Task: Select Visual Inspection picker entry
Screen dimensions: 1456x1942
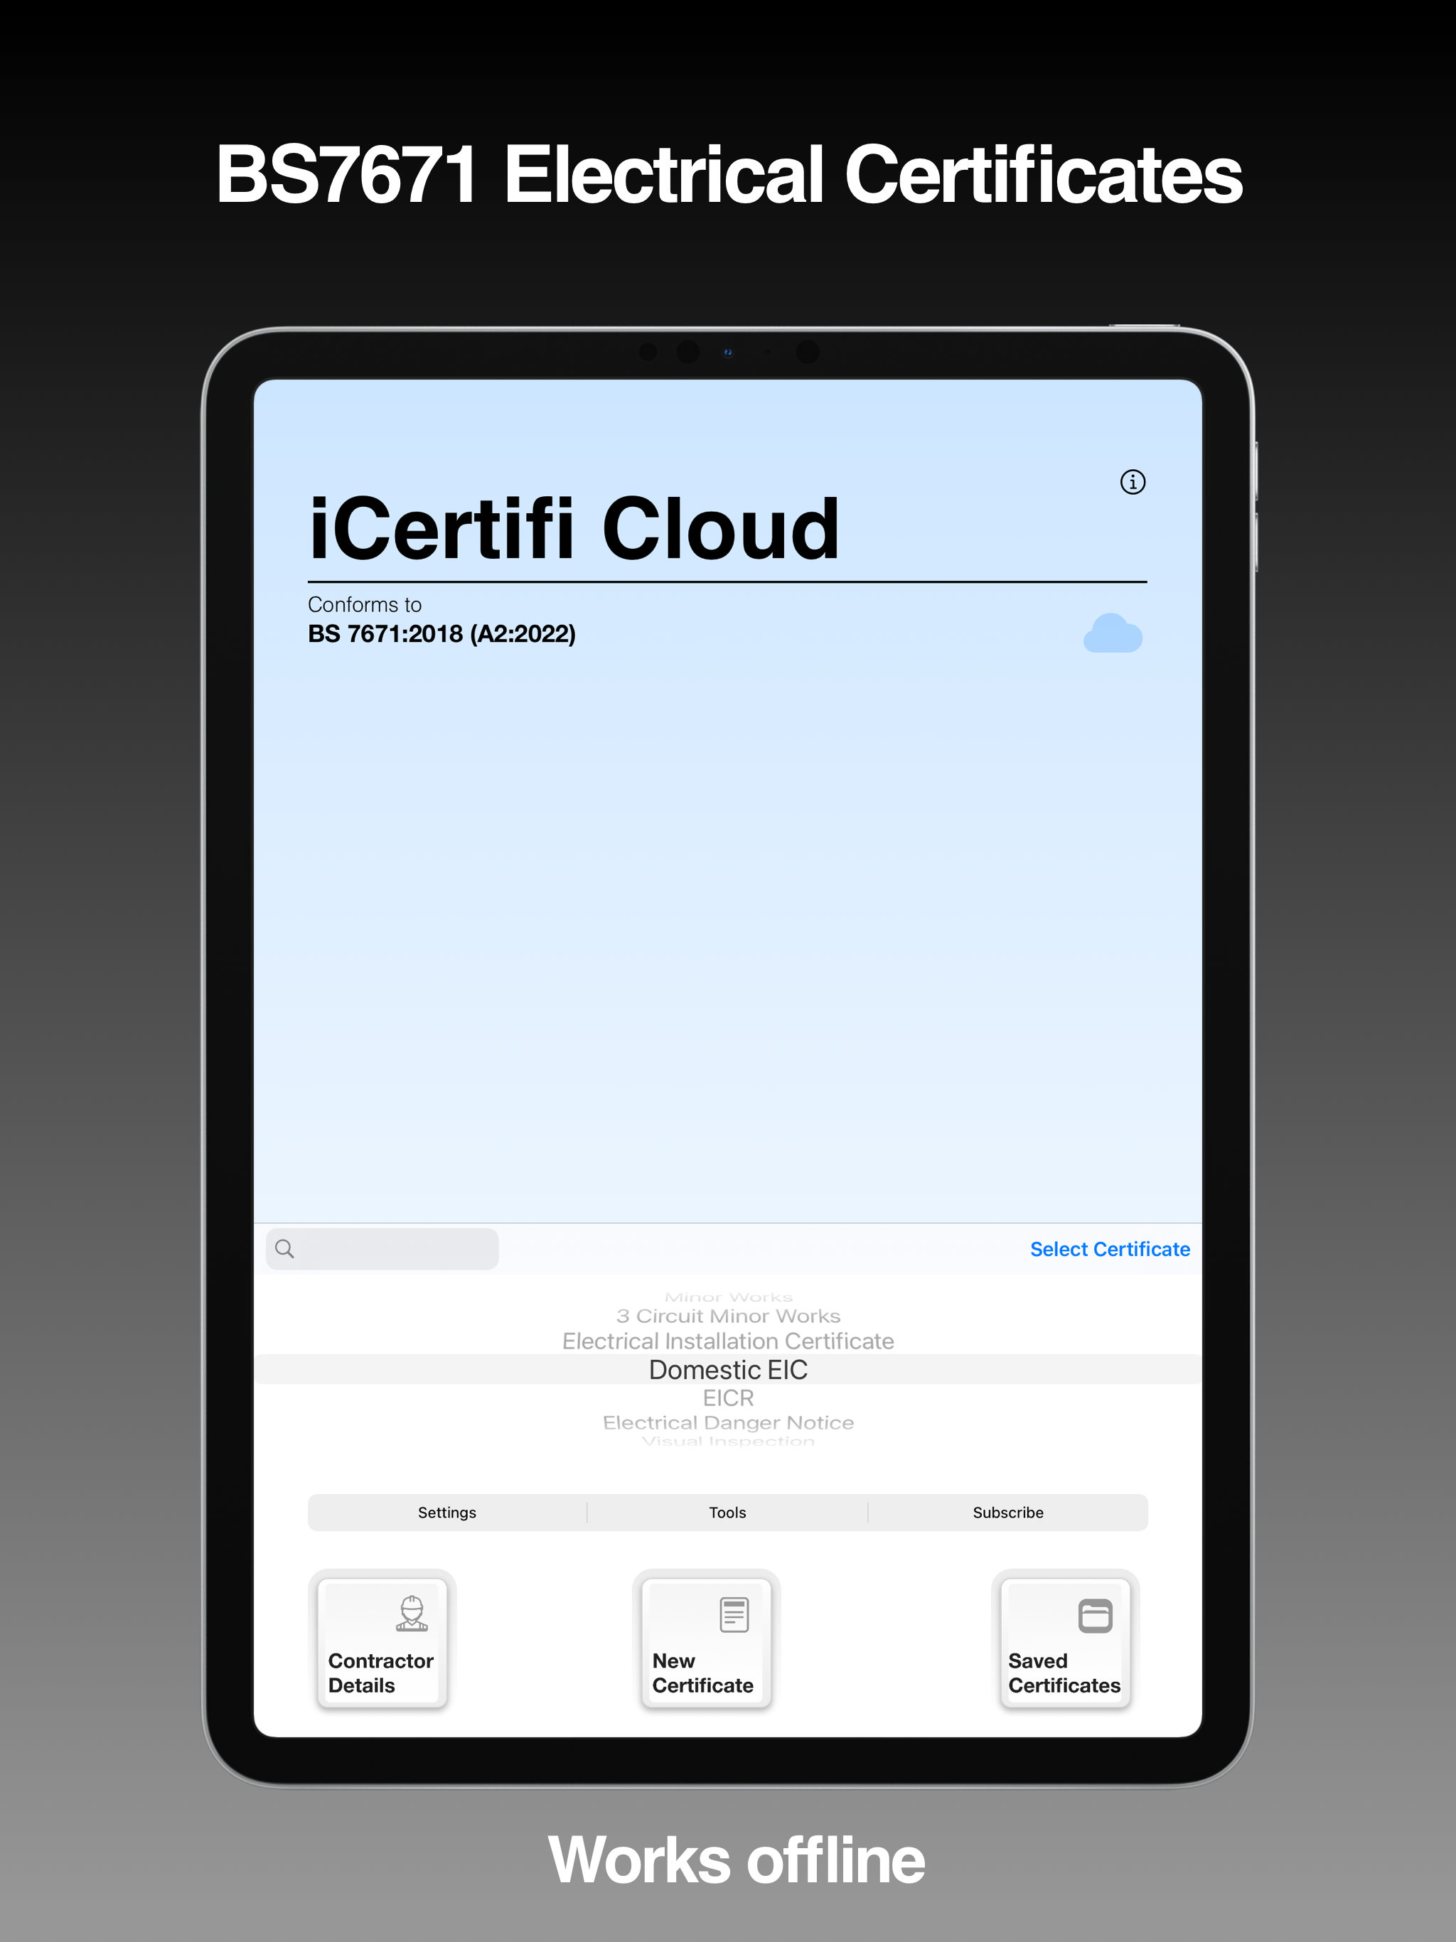Action: pos(728,1441)
